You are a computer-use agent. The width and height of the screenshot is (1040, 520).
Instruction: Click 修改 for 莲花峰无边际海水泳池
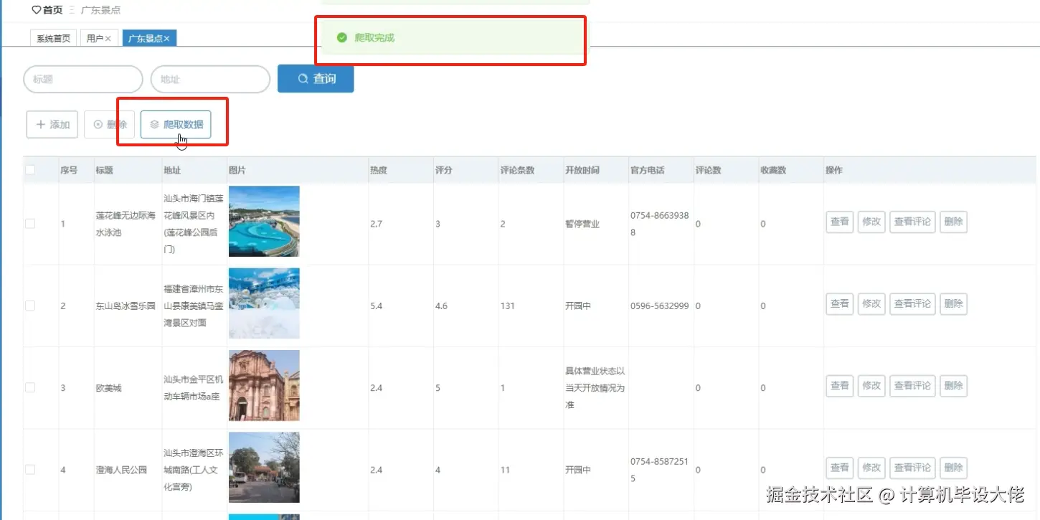(871, 222)
